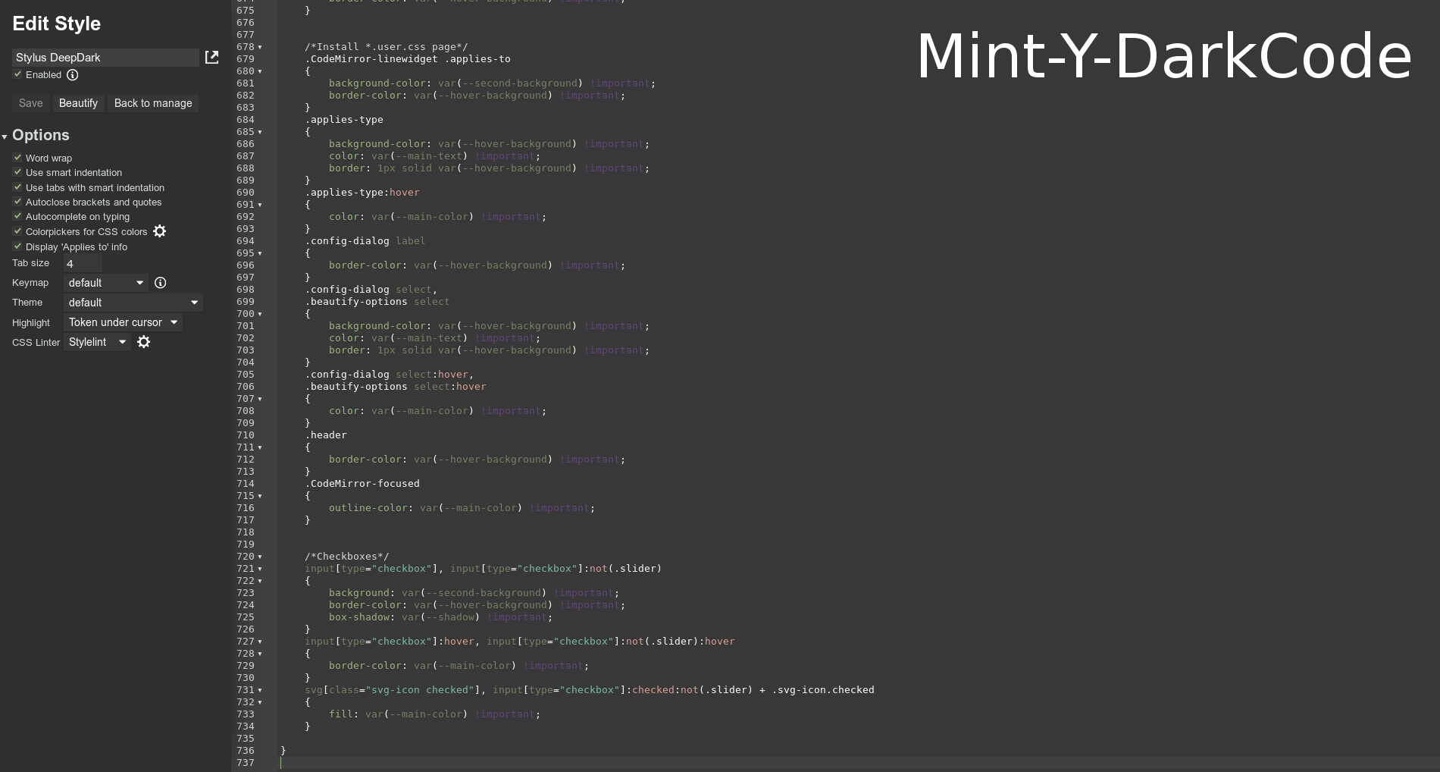1440x772 pixels.
Task: Click fill property on line 733
Action: (x=341, y=714)
